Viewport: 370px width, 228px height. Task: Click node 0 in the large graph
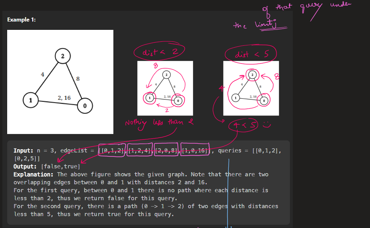(85, 105)
